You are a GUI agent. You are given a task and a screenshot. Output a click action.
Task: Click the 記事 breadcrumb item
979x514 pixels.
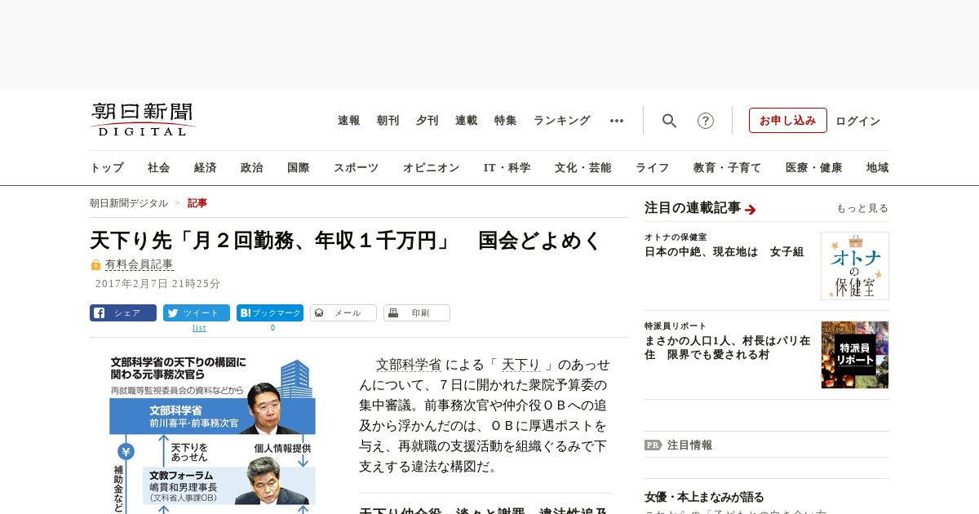[x=197, y=203]
